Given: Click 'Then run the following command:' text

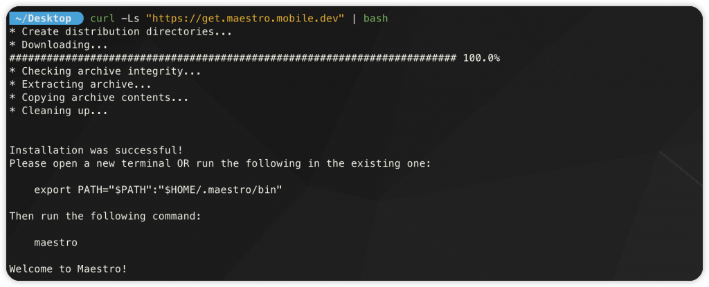Looking at the screenshot, I should point(105,216).
